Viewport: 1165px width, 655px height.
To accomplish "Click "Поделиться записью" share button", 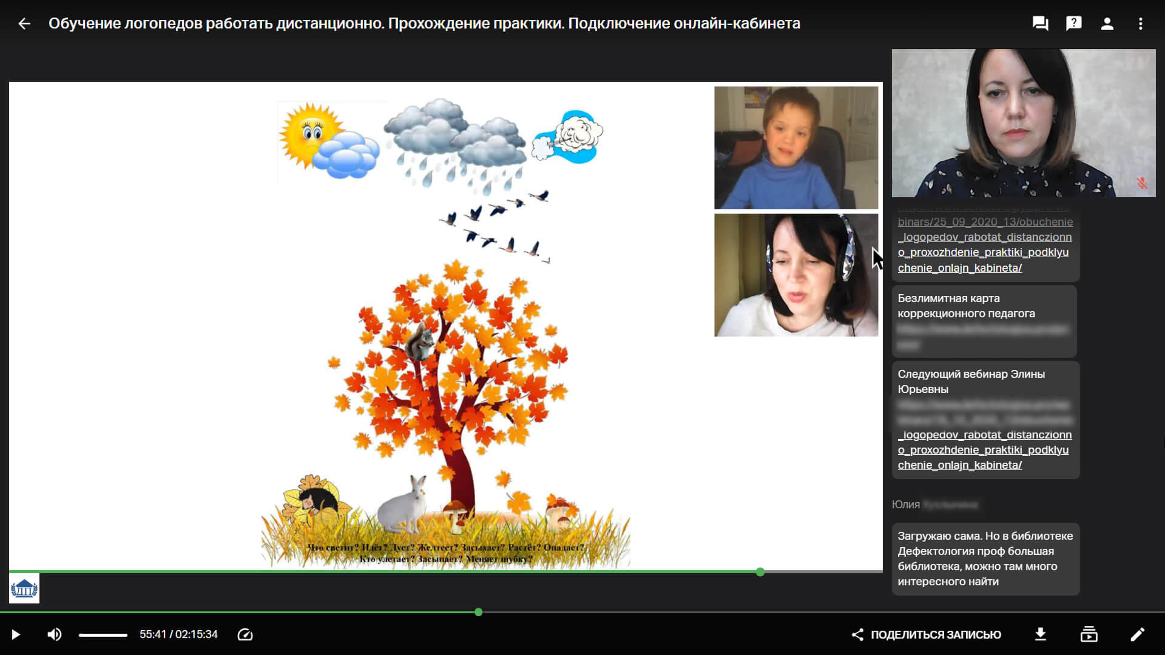I will pyautogui.click(x=927, y=634).
